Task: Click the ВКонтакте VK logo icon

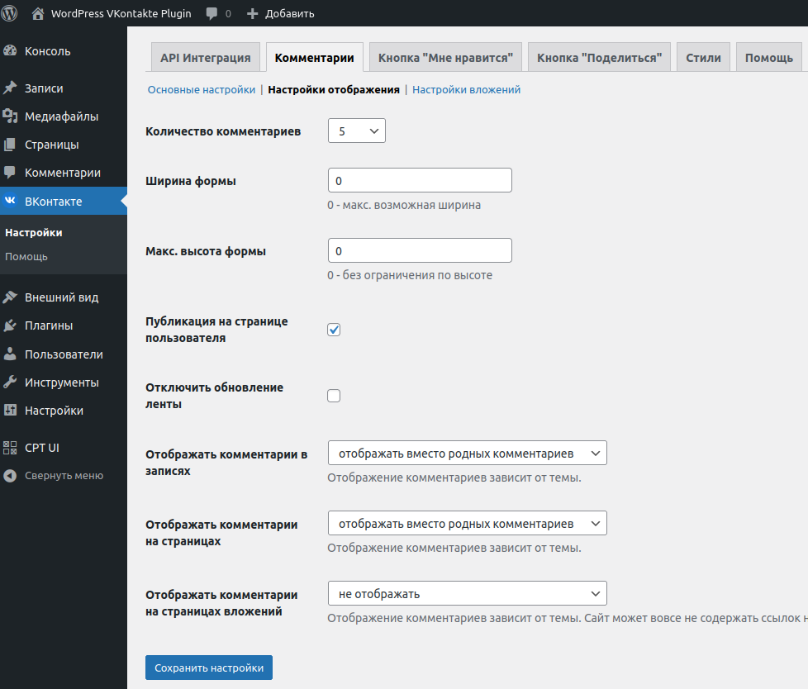Action: 10,201
